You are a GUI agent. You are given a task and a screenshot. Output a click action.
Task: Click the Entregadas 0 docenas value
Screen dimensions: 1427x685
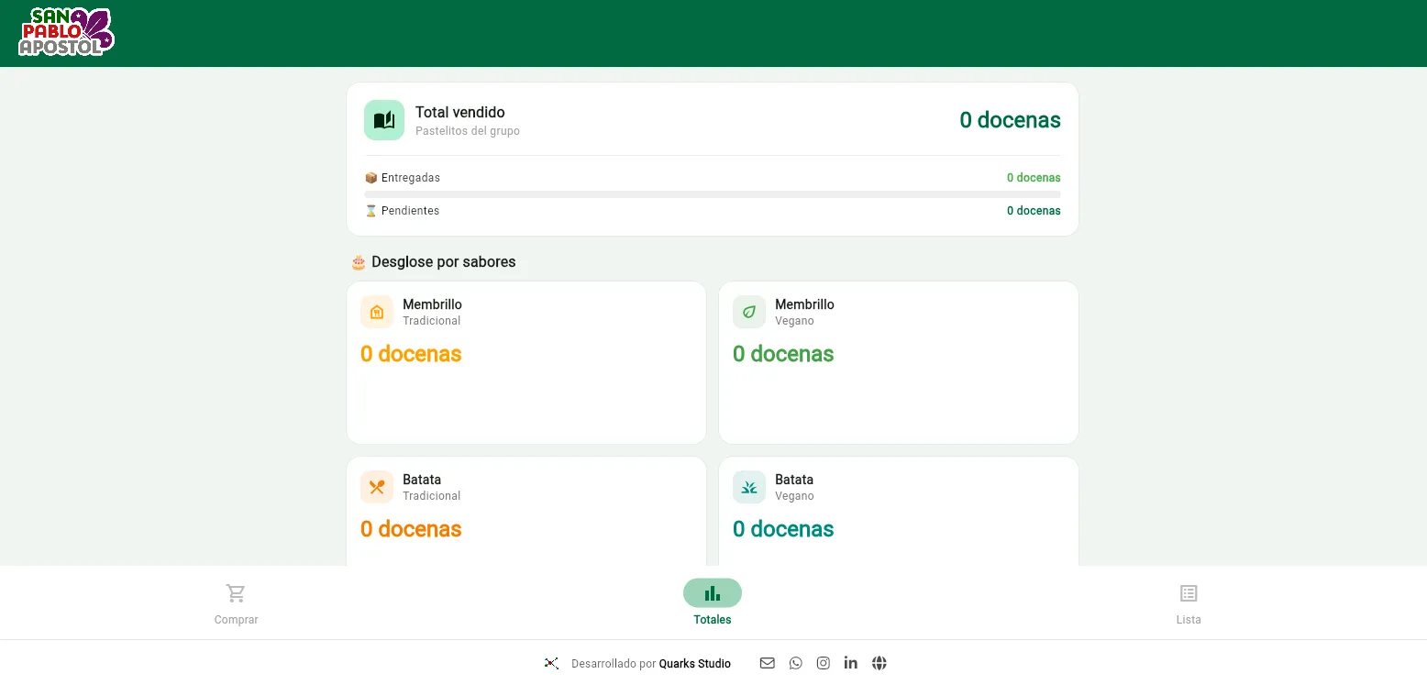(1034, 178)
